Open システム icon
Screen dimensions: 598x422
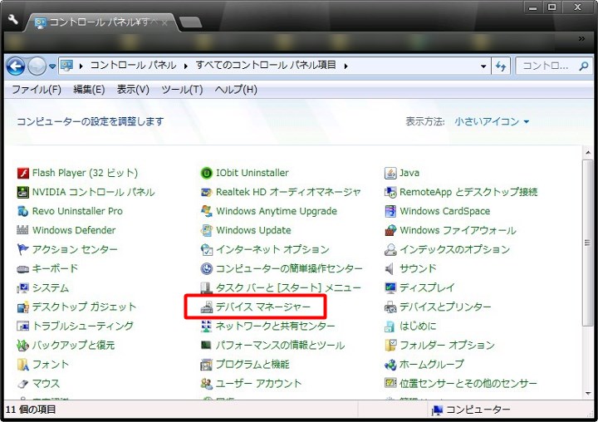(x=23, y=288)
